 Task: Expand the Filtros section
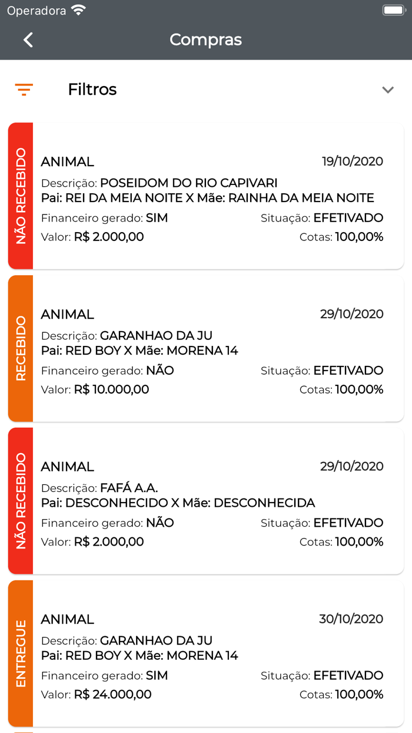tap(92, 90)
